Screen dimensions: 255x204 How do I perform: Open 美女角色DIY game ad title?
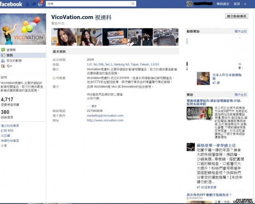coord(209,195)
